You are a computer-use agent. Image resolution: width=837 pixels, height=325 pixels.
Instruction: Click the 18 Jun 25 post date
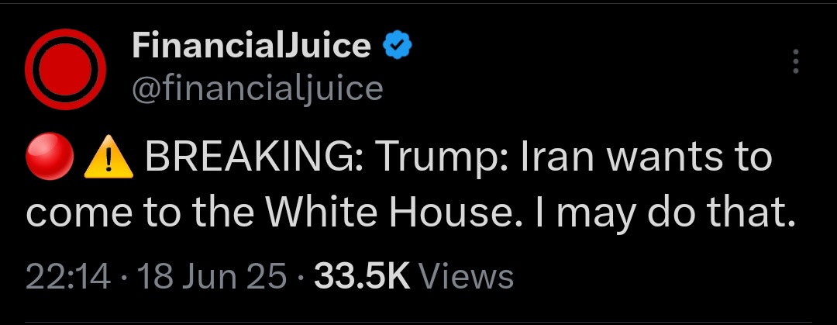tap(212, 277)
